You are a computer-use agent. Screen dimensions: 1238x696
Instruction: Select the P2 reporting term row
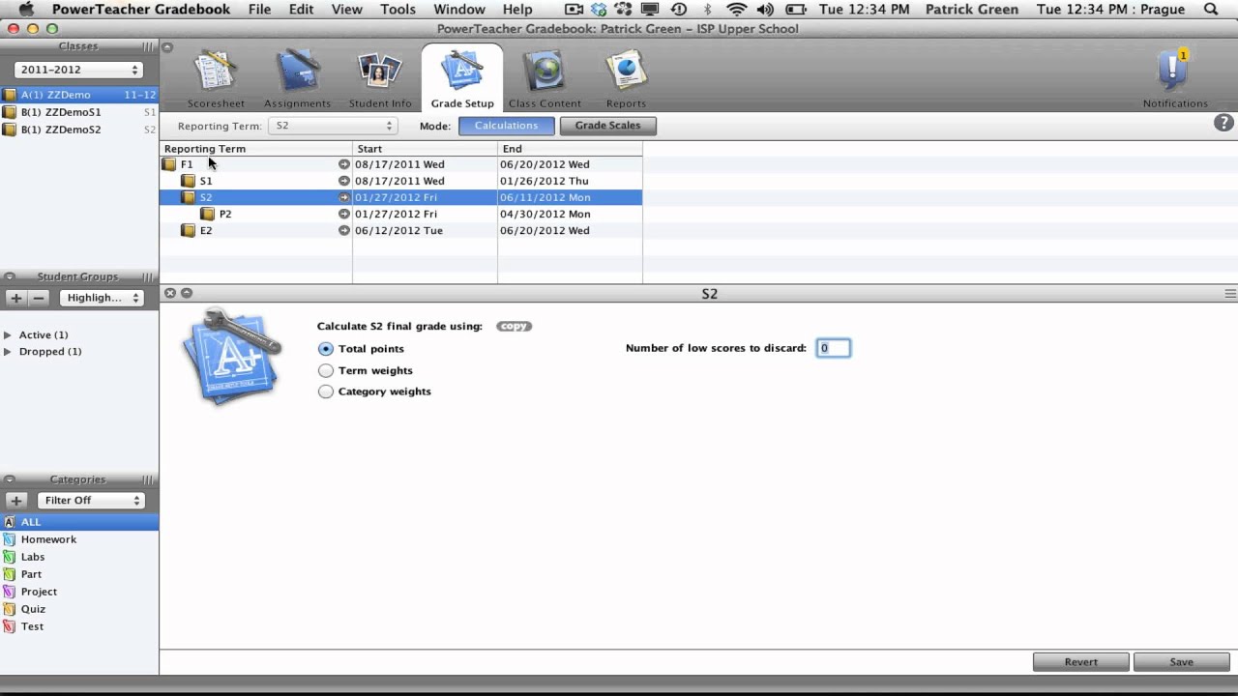pyautogui.click(x=400, y=214)
